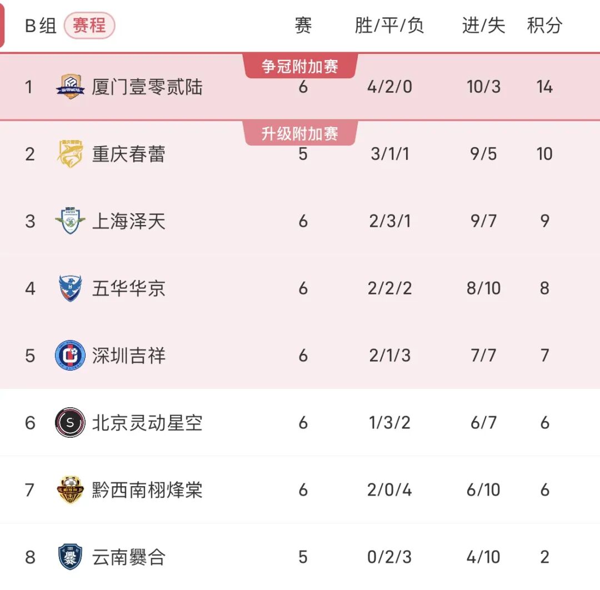The width and height of the screenshot is (600, 590).
Task: Click the red sidebar stripe marker
Action: tap(3, 25)
